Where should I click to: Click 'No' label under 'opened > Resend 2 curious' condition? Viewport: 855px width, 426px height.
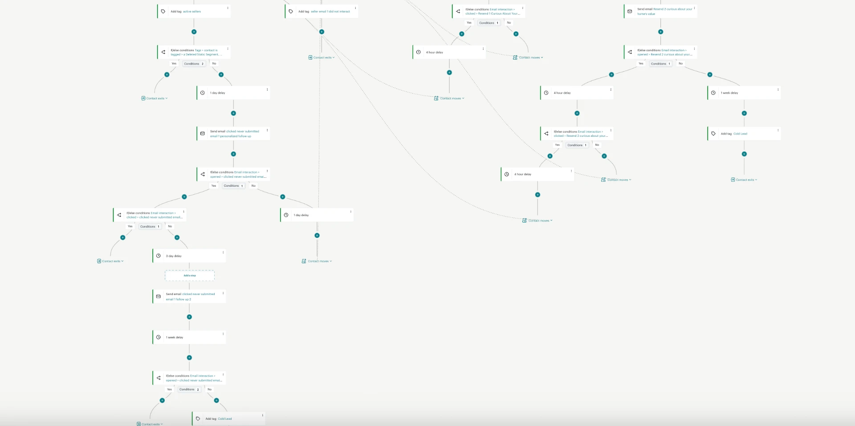[x=680, y=64]
